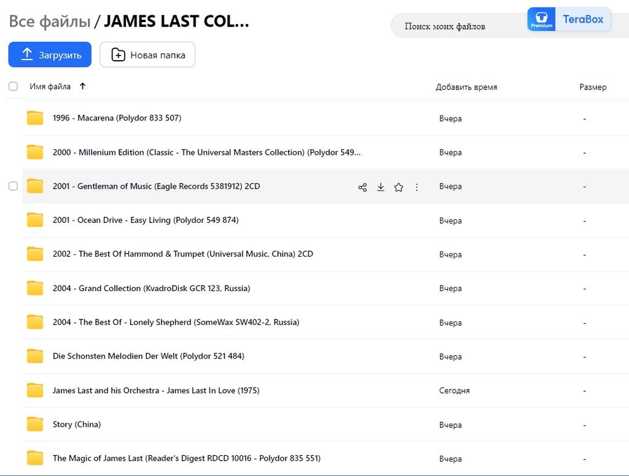629x476 pixels.
Task: Click folder icon of The Magic of James Last
Action: tap(35, 458)
